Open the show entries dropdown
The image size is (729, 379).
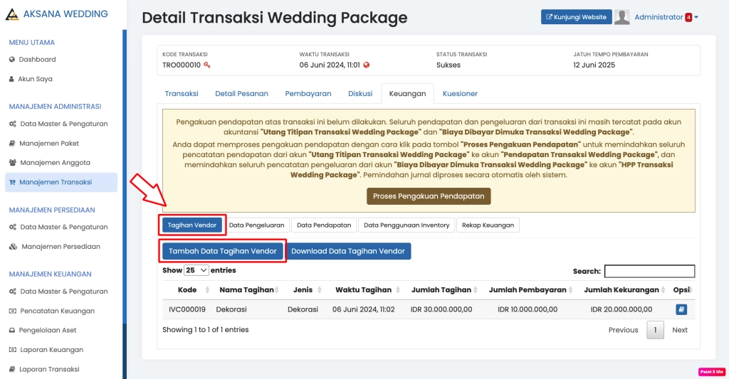click(196, 270)
